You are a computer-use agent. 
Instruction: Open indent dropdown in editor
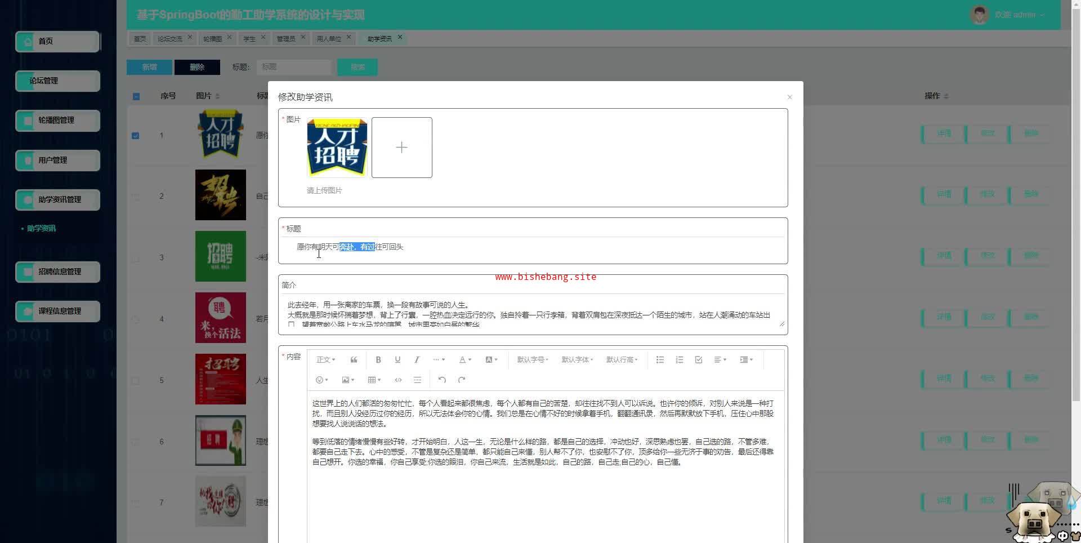746,360
